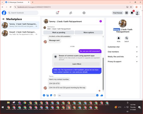Screen dimensions: 143x114
Task: Click message '254-526-6755'
Action: [54, 84]
